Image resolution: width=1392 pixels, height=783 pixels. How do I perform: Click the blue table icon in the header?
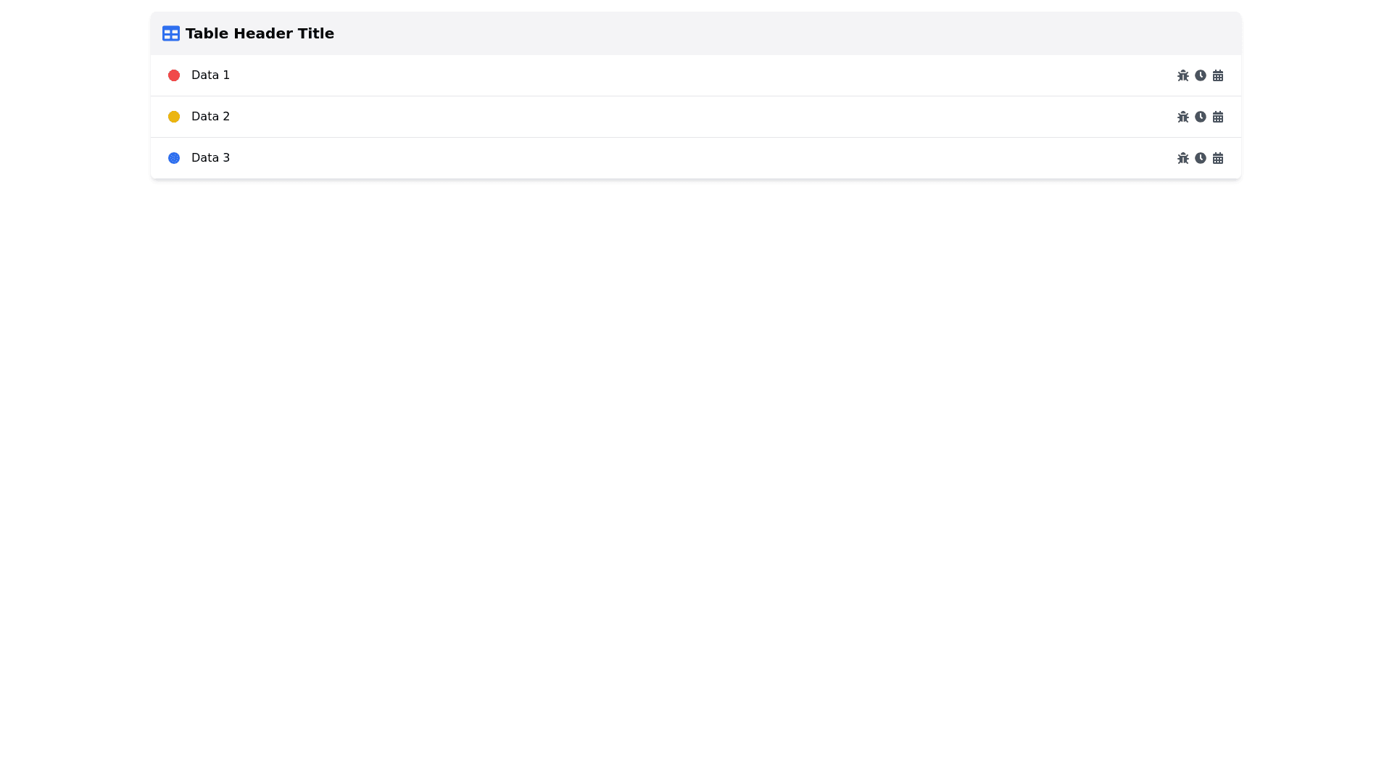pyautogui.click(x=170, y=33)
